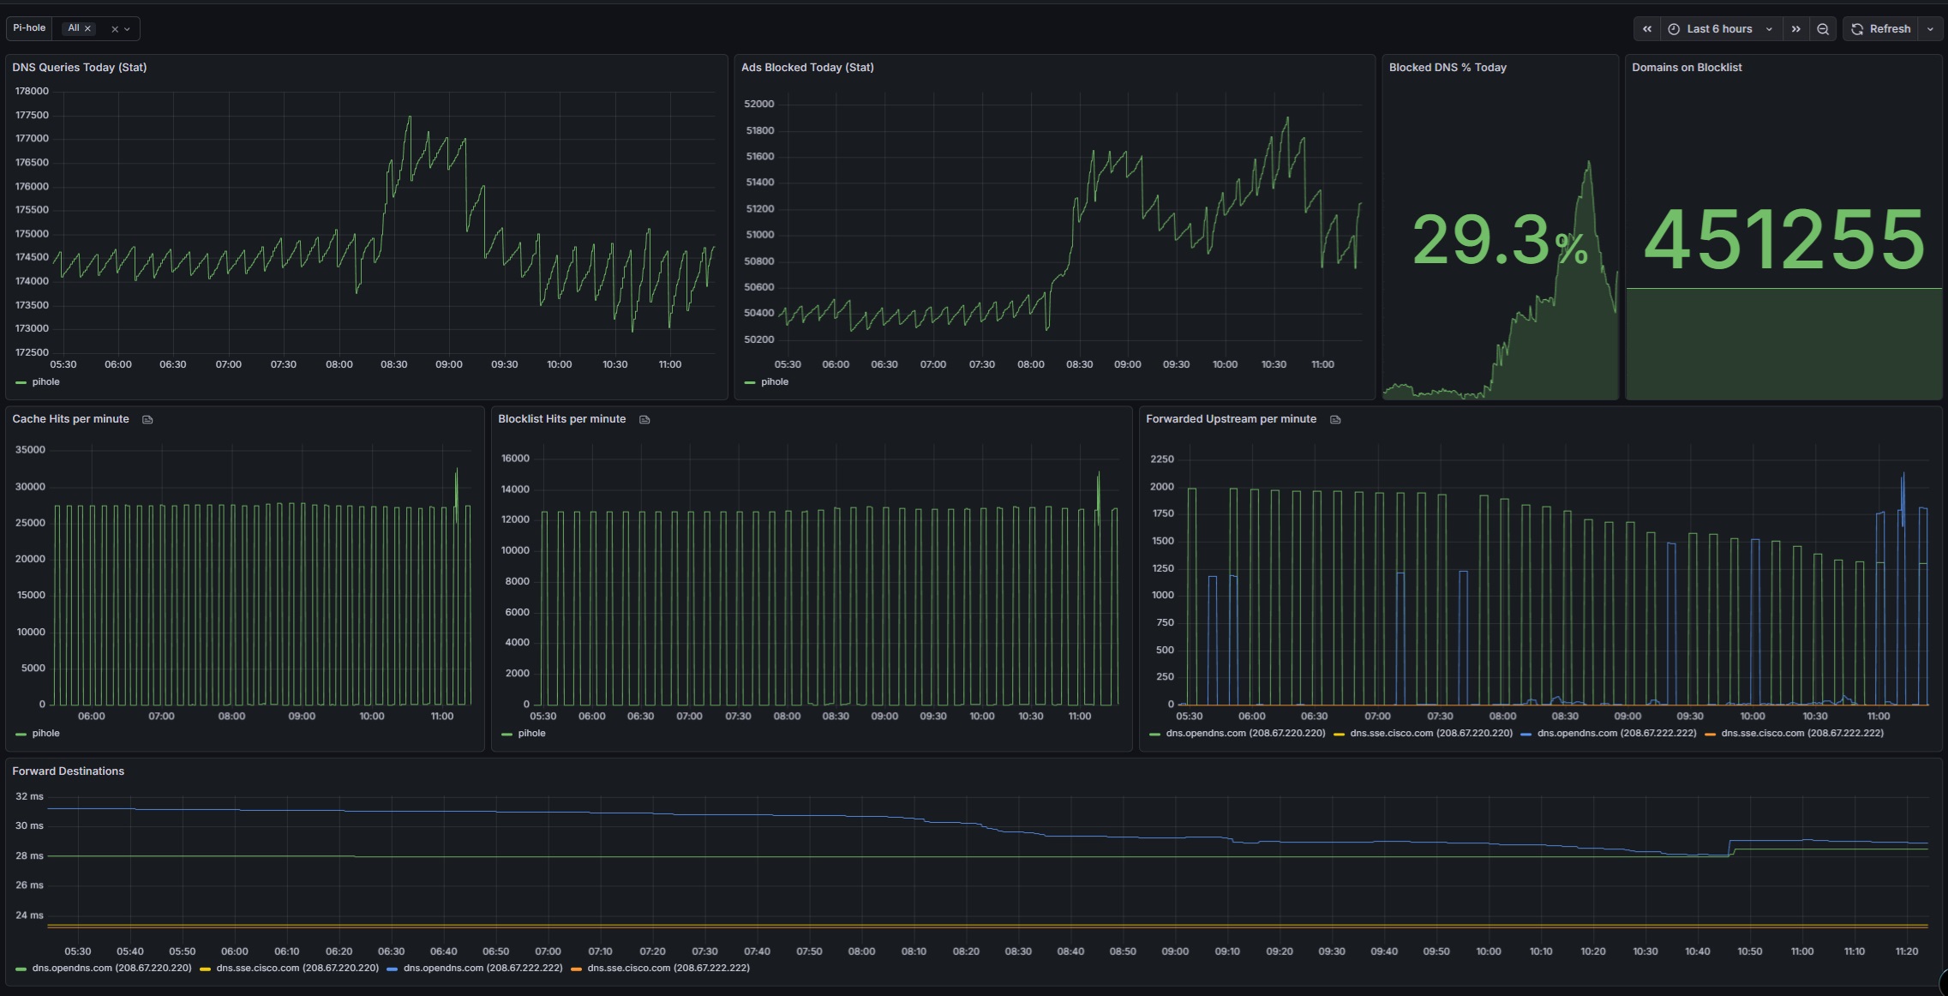The height and width of the screenshot is (996, 1948).
Task: Click the Blocklist Hits per minute description icon
Action: pos(644,419)
